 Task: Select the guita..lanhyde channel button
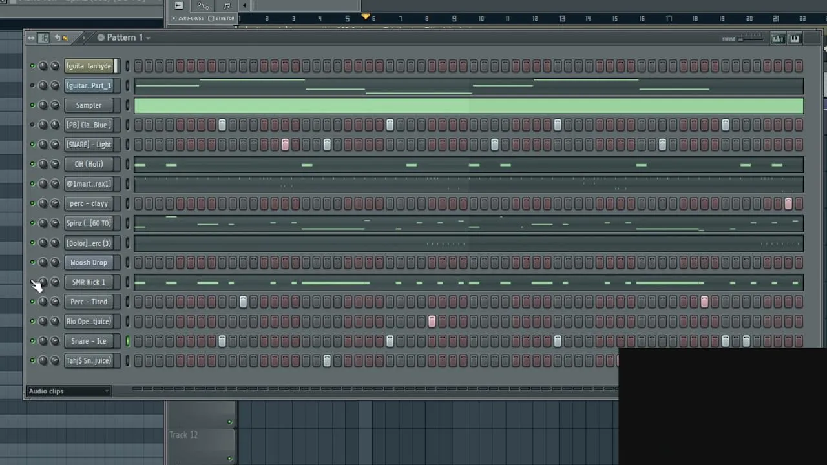[89, 66]
